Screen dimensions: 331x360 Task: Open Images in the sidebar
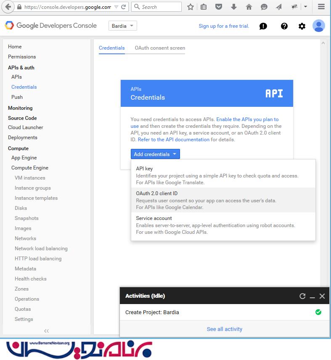(23, 228)
